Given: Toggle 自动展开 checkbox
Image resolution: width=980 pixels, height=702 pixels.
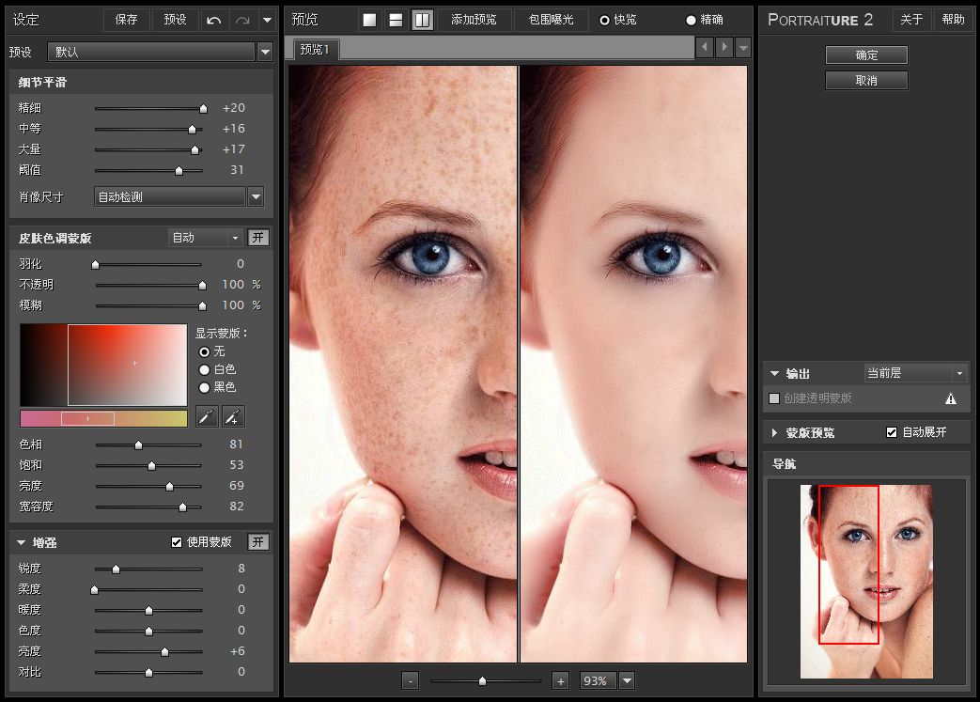Looking at the screenshot, I should point(892,432).
